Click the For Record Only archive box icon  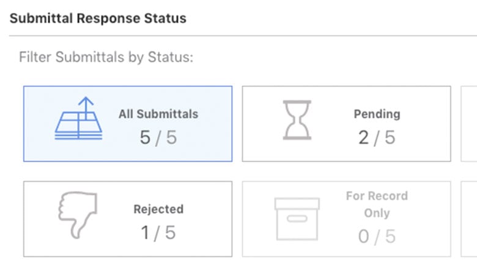point(297,218)
